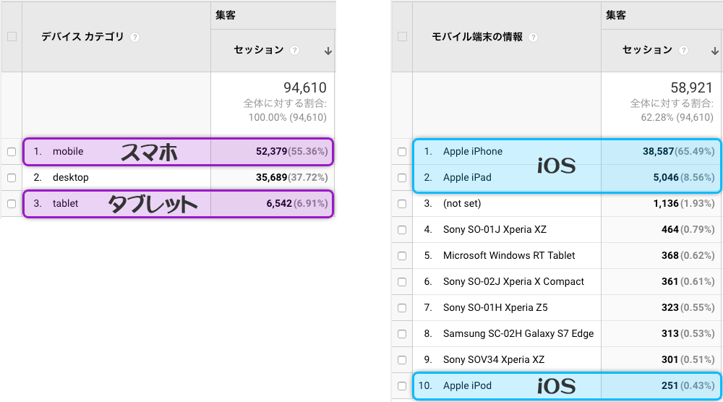Sort by セッション in device category table
723x402 pixels.
259,50
